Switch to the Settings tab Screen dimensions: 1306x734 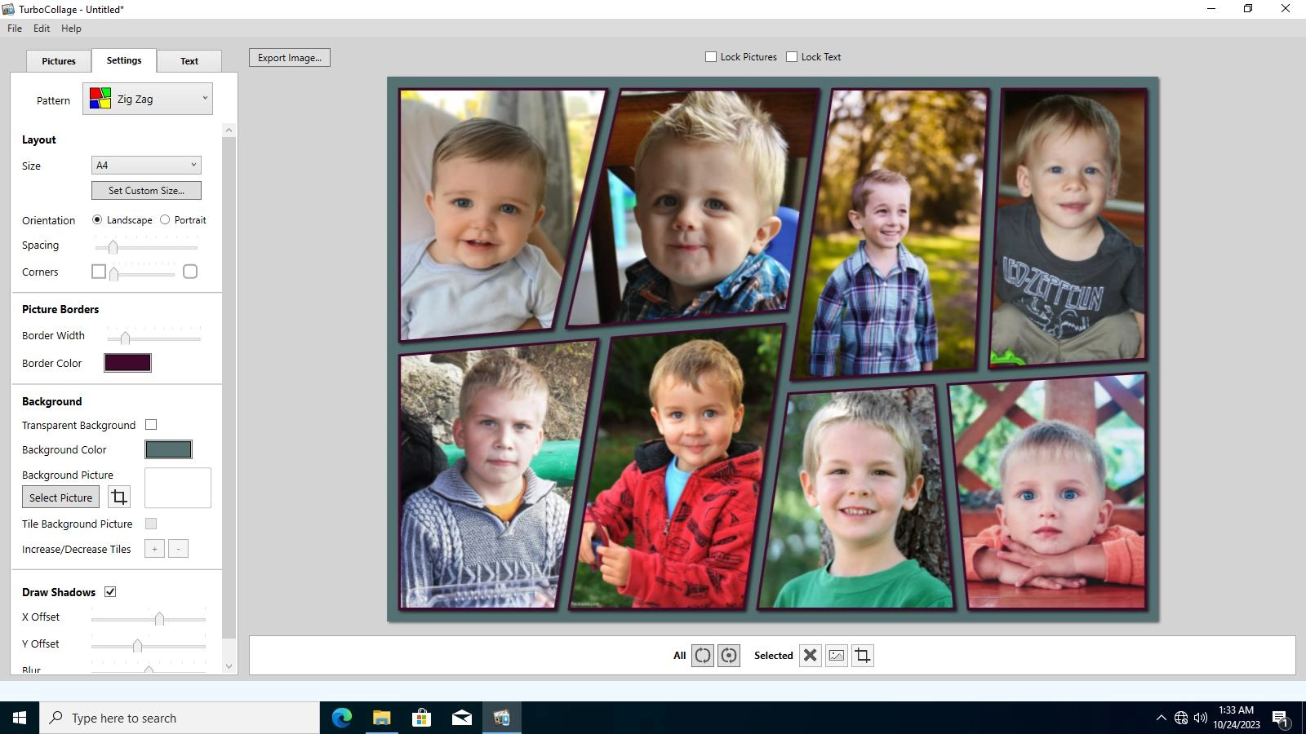point(124,60)
